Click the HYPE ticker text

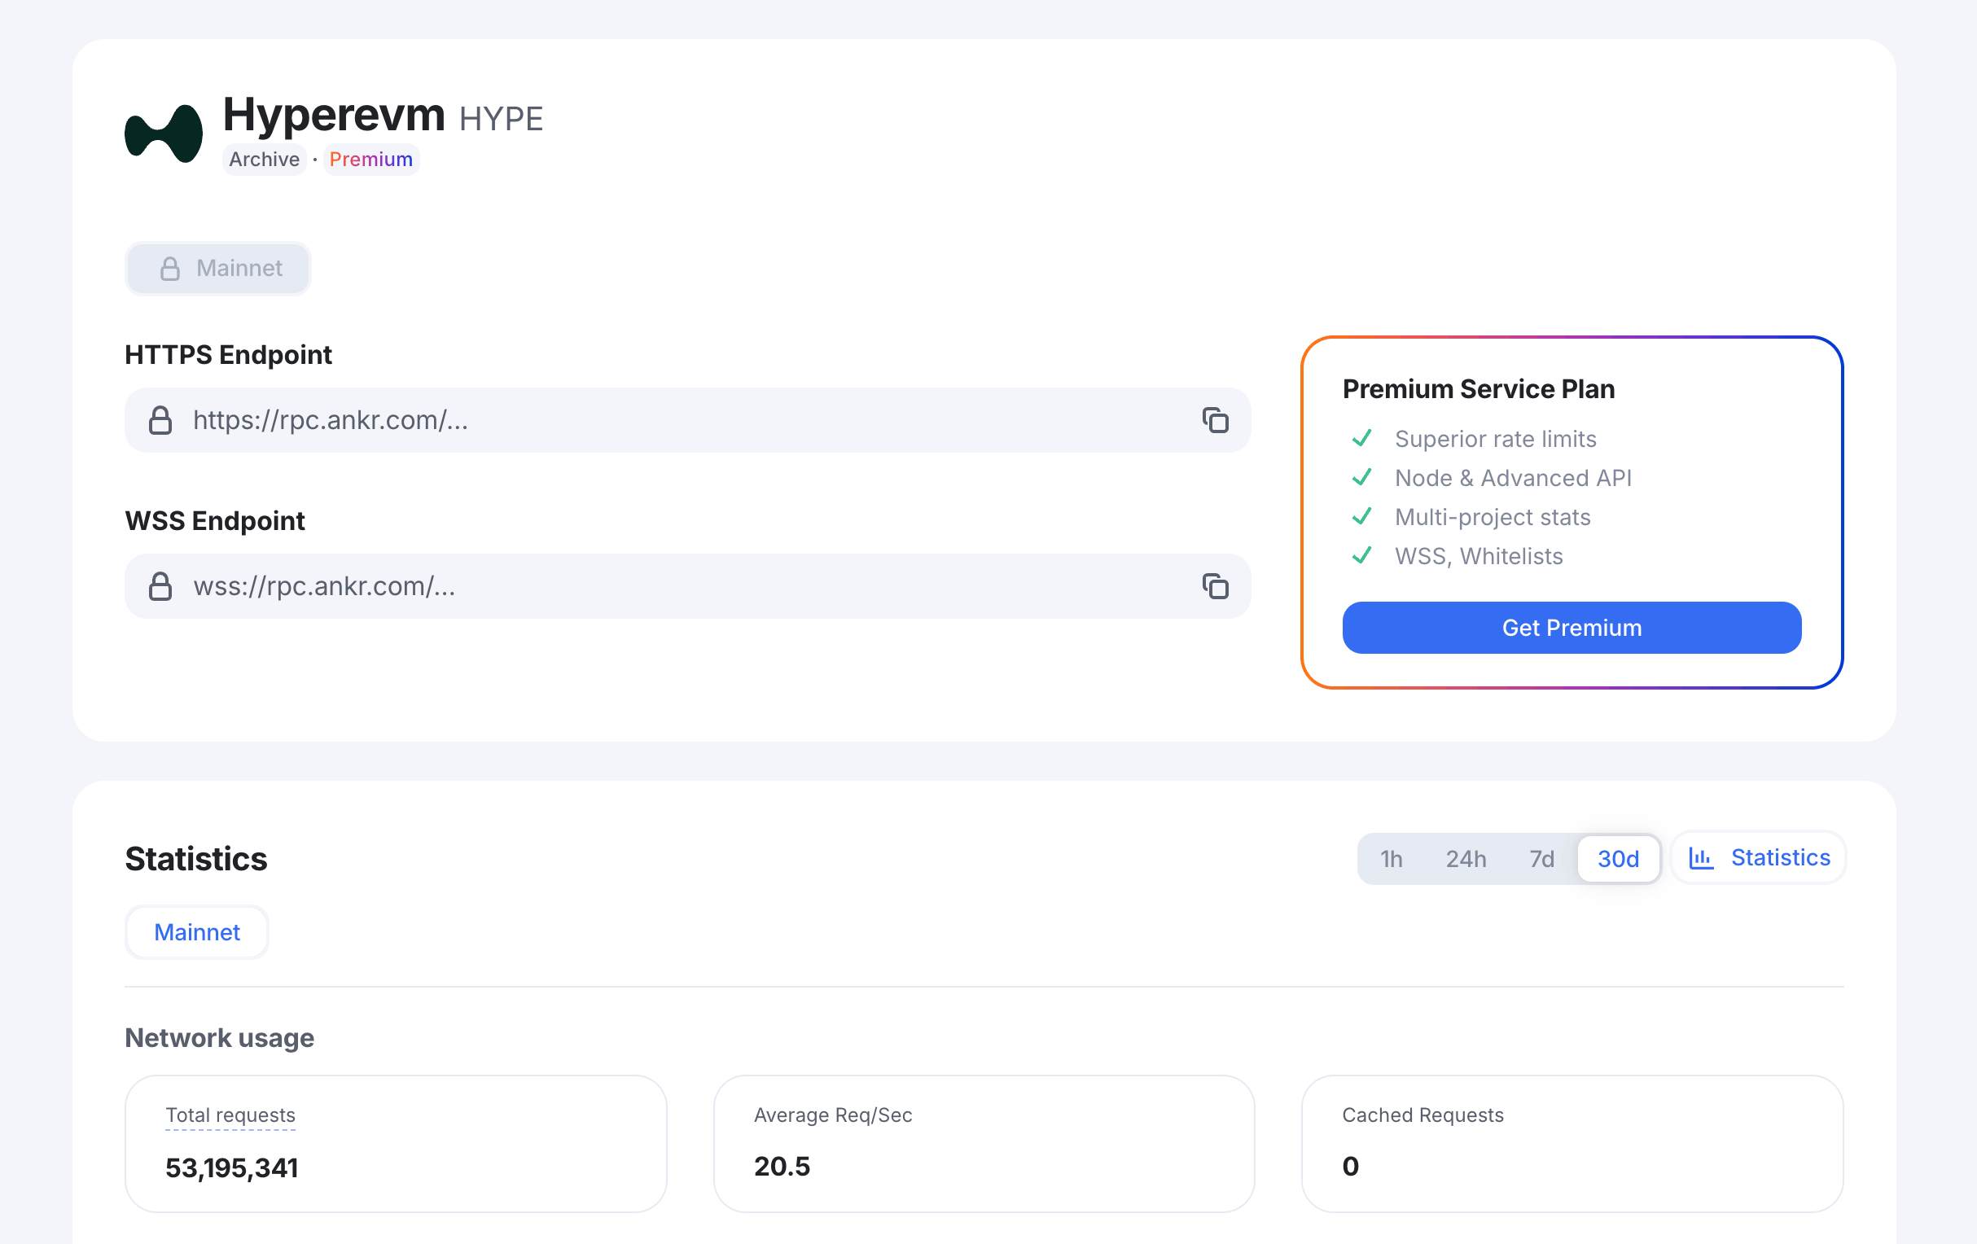click(501, 119)
